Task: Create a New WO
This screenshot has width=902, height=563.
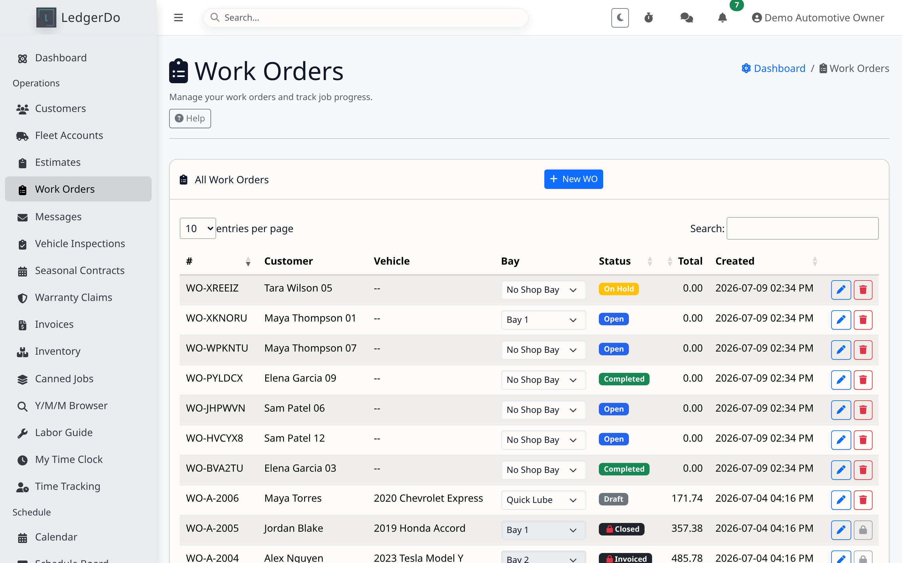Action: pos(573,179)
